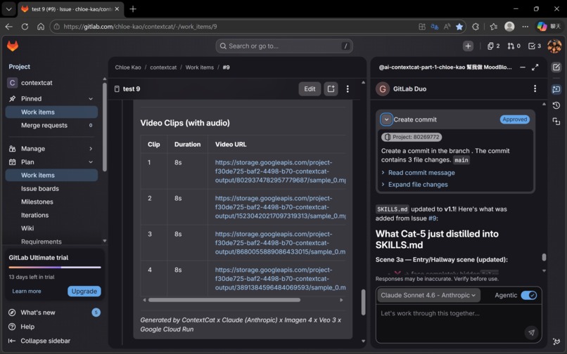Open Chloe Kao breadcrumb link
Screen dimensions: 567x354
pos(128,67)
